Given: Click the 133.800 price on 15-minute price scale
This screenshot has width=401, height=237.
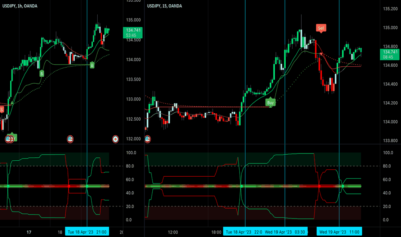Looking at the screenshot, I should point(390,140).
